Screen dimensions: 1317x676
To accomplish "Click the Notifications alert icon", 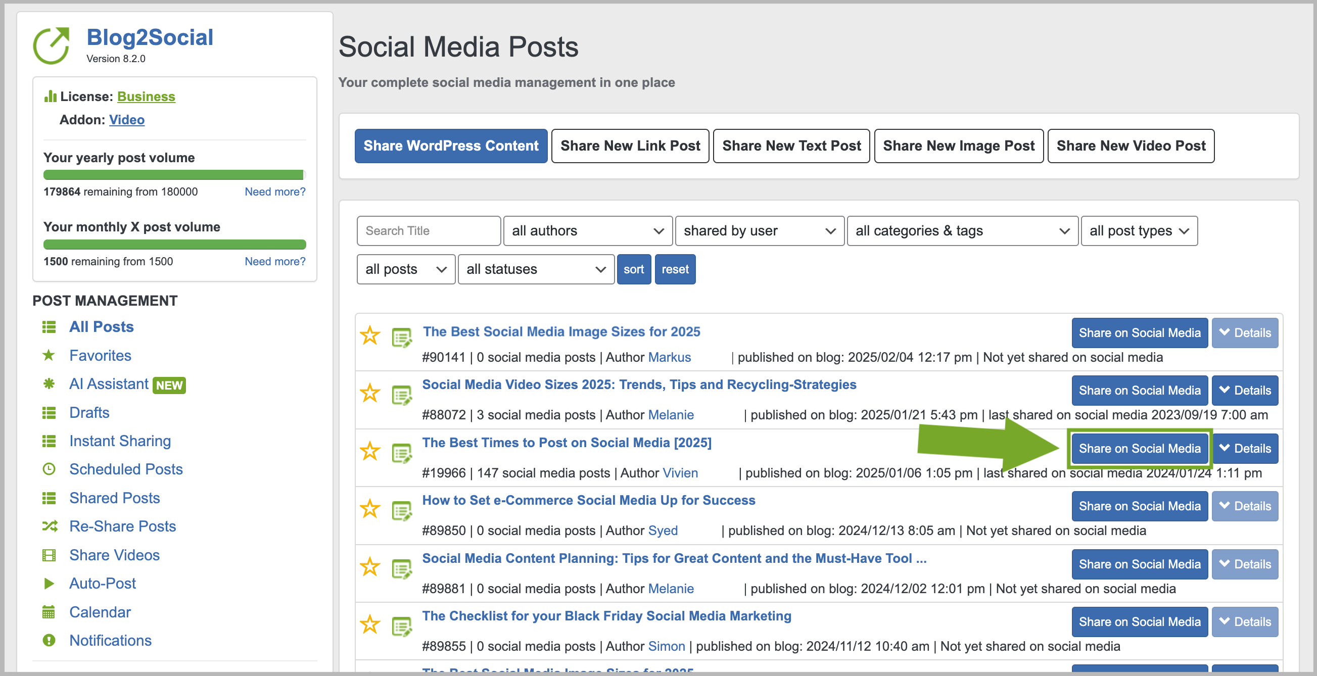I will click(49, 640).
